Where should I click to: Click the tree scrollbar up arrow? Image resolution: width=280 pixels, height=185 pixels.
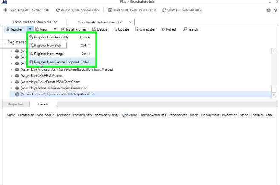coord(274,51)
